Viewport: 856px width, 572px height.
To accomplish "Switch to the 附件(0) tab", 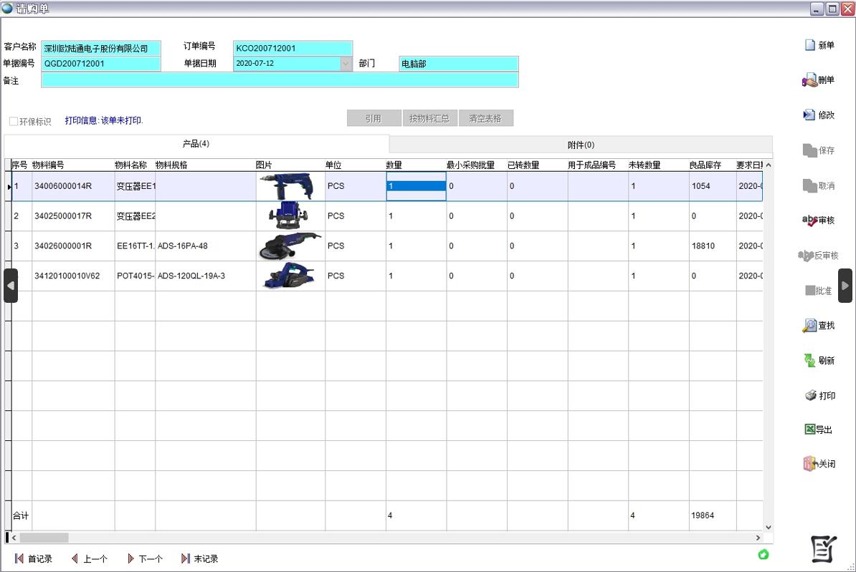I will [x=581, y=145].
